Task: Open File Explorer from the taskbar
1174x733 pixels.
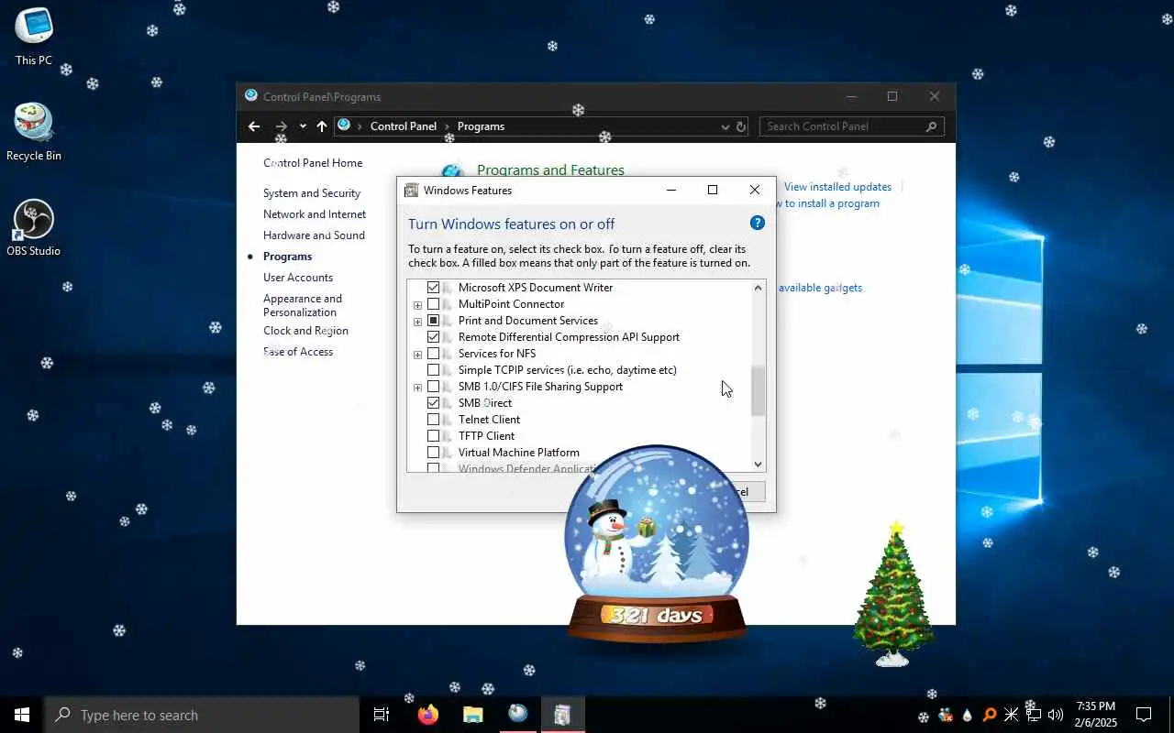Action: (x=472, y=715)
